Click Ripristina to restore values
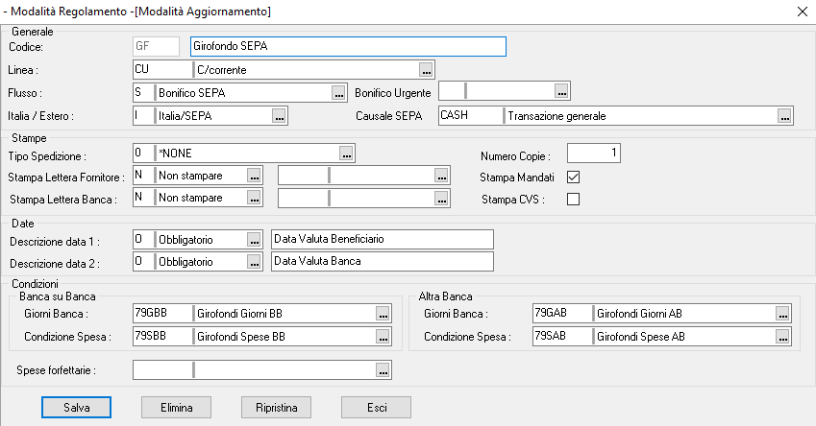Image resolution: width=816 pixels, height=426 pixels. click(x=277, y=407)
